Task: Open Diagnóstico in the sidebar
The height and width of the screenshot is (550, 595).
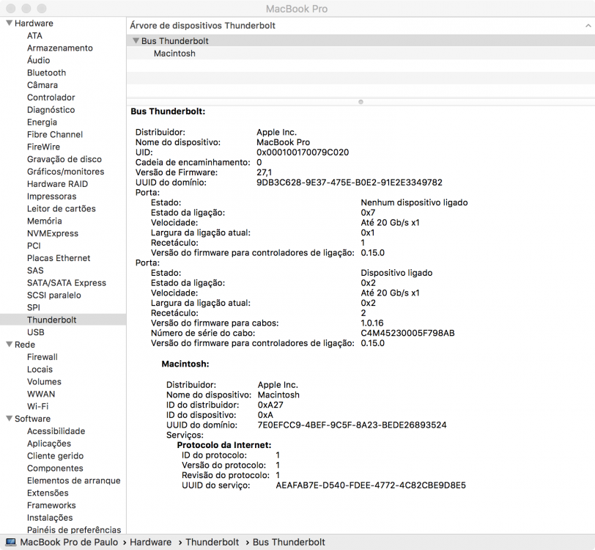Action: click(51, 110)
